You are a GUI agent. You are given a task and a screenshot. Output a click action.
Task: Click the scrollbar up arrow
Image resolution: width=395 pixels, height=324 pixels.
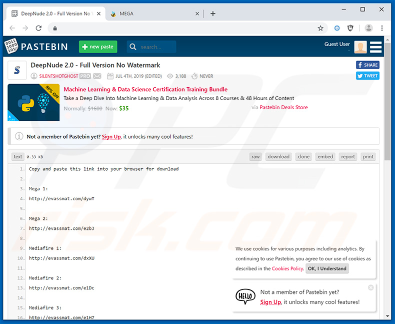point(387,40)
